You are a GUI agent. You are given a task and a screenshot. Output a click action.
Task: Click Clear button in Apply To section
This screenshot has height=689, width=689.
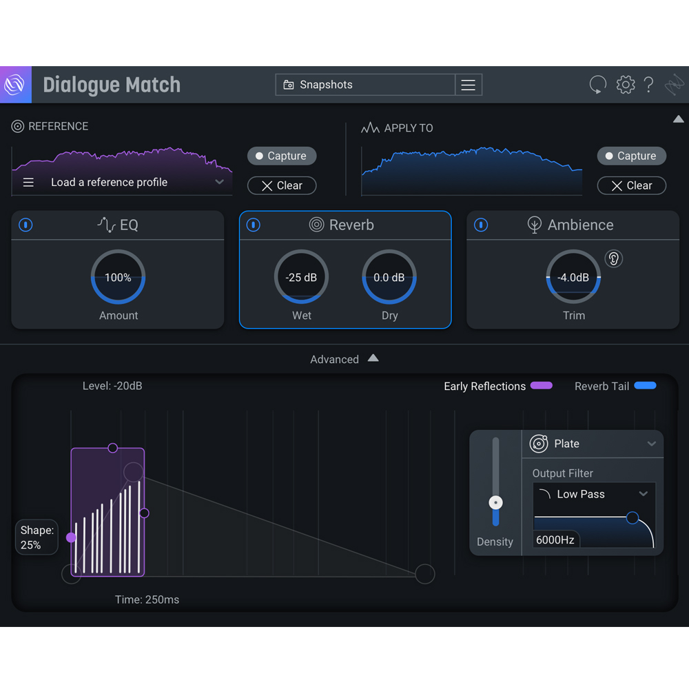tap(631, 185)
